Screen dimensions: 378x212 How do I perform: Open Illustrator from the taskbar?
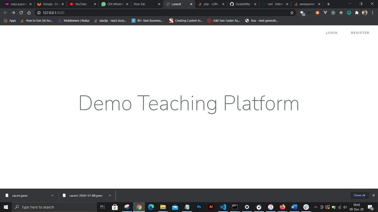click(x=211, y=207)
